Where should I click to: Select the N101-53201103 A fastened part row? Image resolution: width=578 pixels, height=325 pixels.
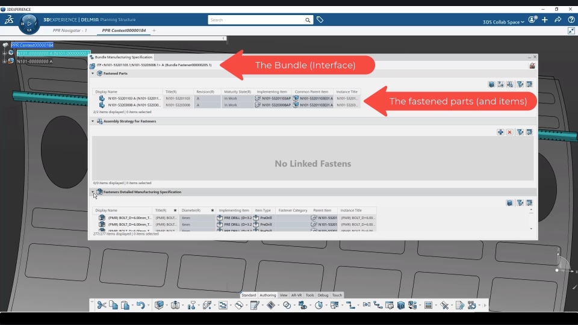pyautogui.click(x=226, y=98)
